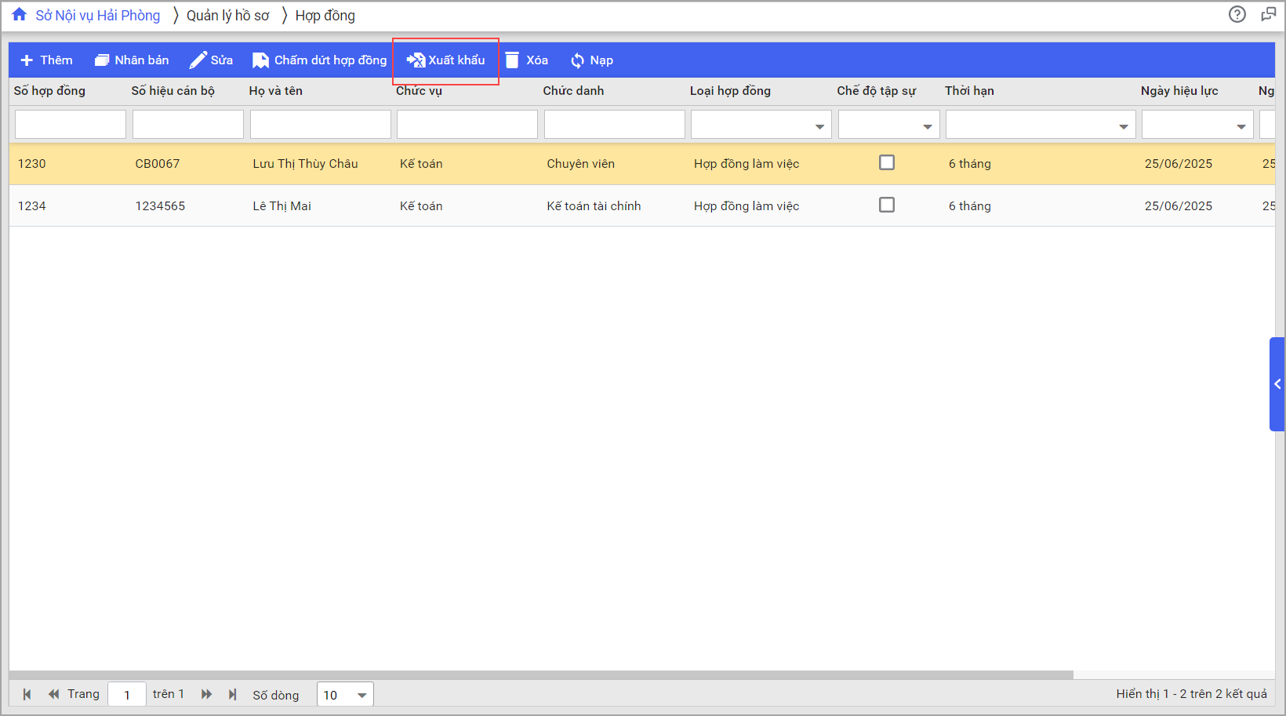1286x716 pixels.
Task: Focus the Chức vụ filter field
Action: pos(467,125)
